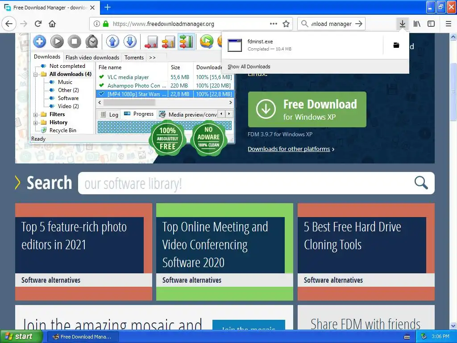
Task: Click the browser forward arrow
Action: 24,24
